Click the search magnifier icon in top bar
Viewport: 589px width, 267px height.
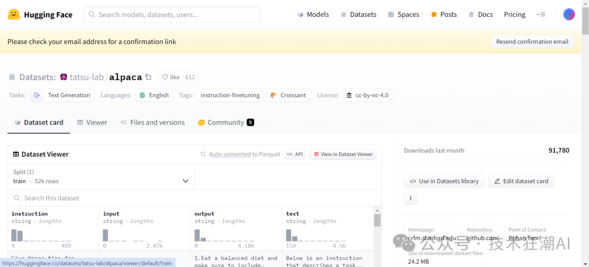(x=92, y=15)
